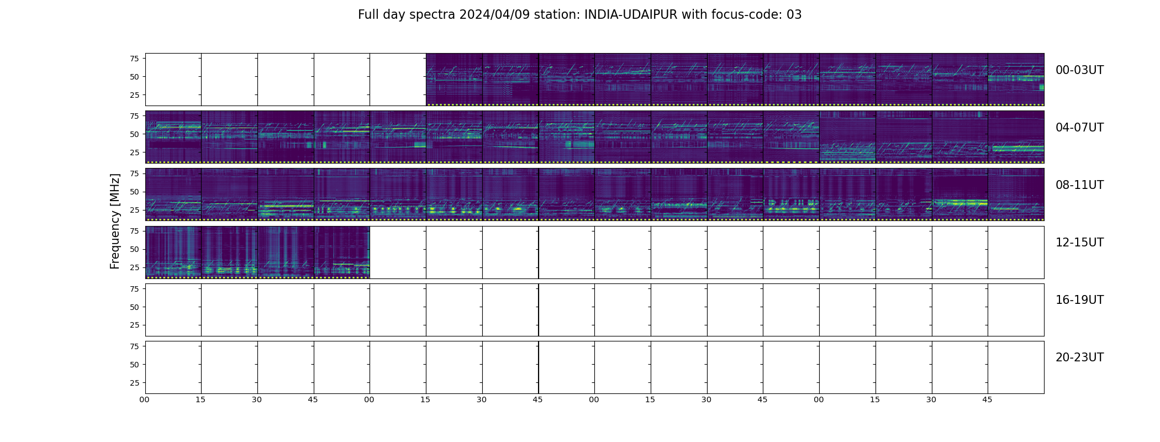This screenshot has width=1160, height=442.
Task: Click the '75' tick label of 04-07UT row
Action: (x=134, y=116)
